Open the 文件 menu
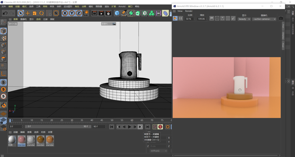This screenshot has height=157, width=295. coord(4,6)
